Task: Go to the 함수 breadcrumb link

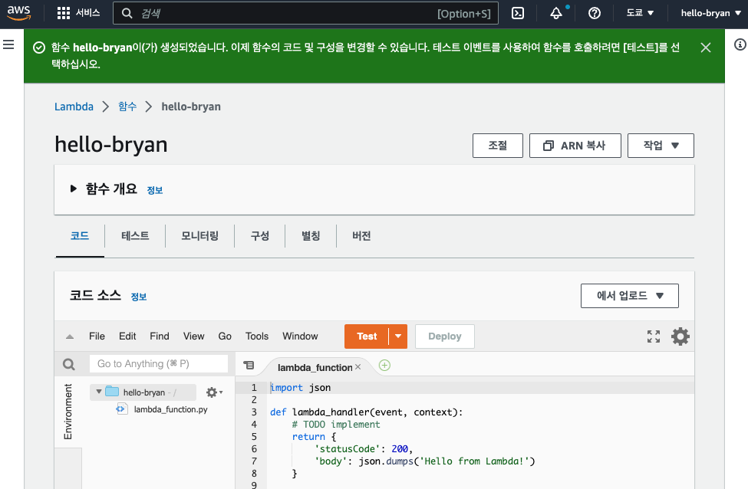Action: (127, 107)
